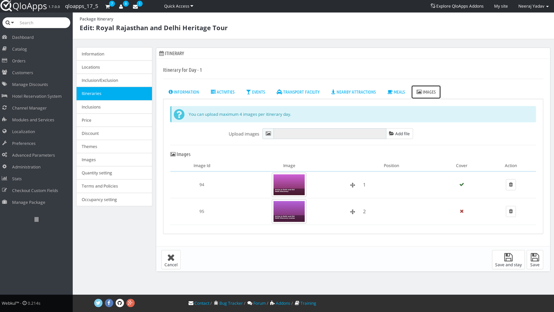Viewport: 554px width, 312px height.
Task: Open Webkul Twitter page icon
Action: pyautogui.click(x=99, y=303)
